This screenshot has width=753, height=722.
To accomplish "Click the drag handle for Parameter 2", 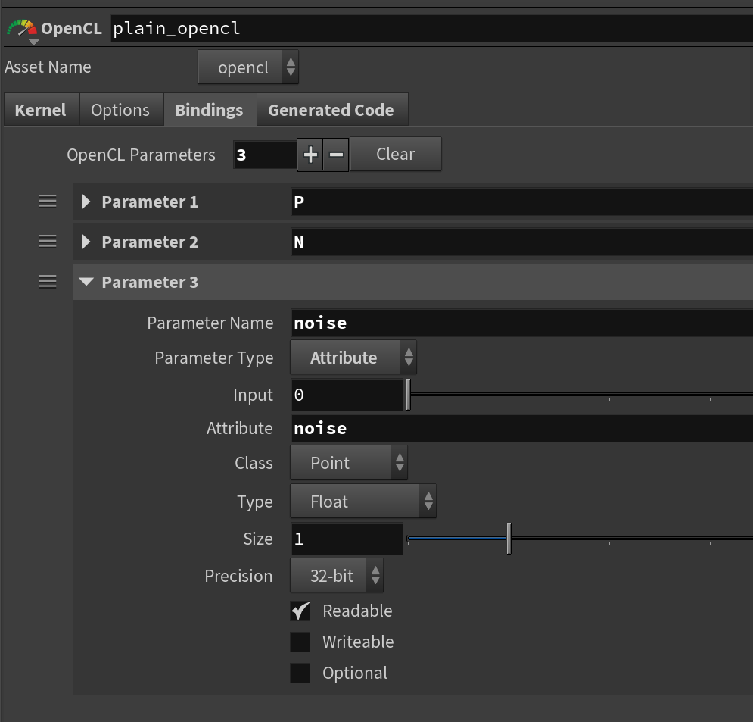I will tap(48, 242).
